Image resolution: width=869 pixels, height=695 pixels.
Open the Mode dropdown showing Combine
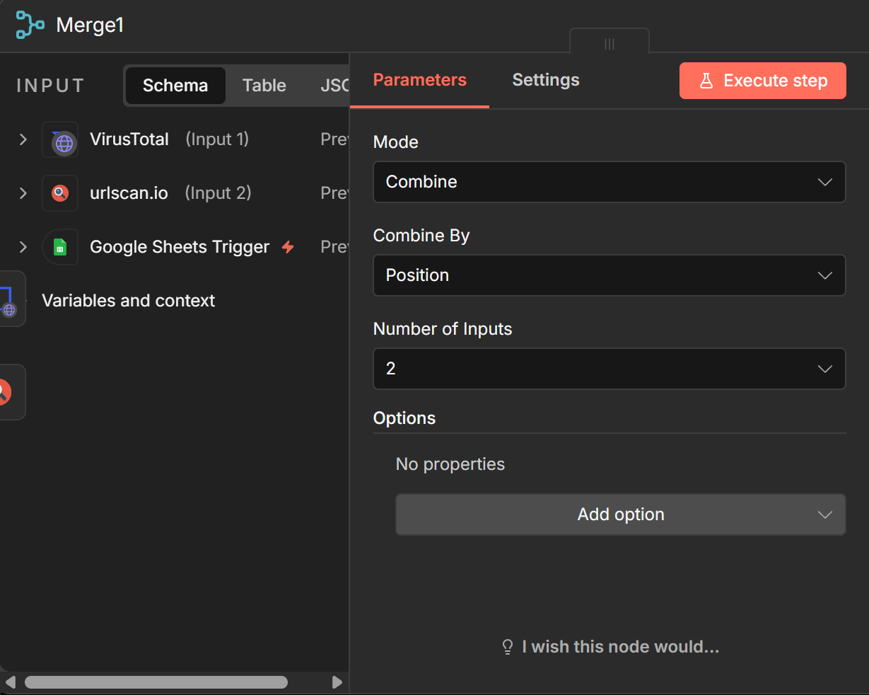610,182
